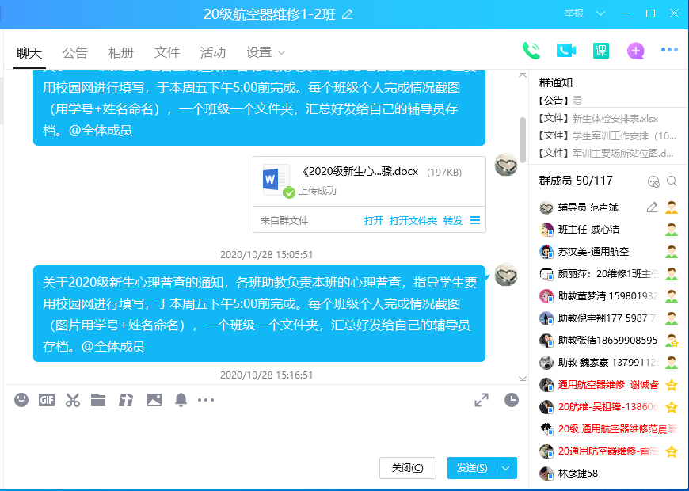This screenshot has height=491, width=689.
Task: Expand more options next to 转发
Action: [x=475, y=220]
